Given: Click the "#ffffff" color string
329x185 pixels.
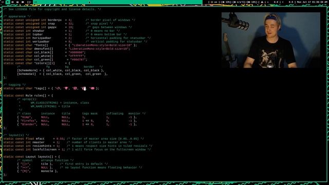Looking at the screenshot, I should coord(77,56).
